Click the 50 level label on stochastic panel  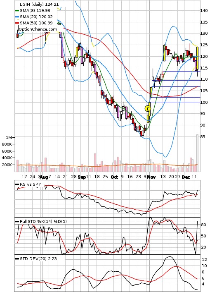click(x=203, y=236)
